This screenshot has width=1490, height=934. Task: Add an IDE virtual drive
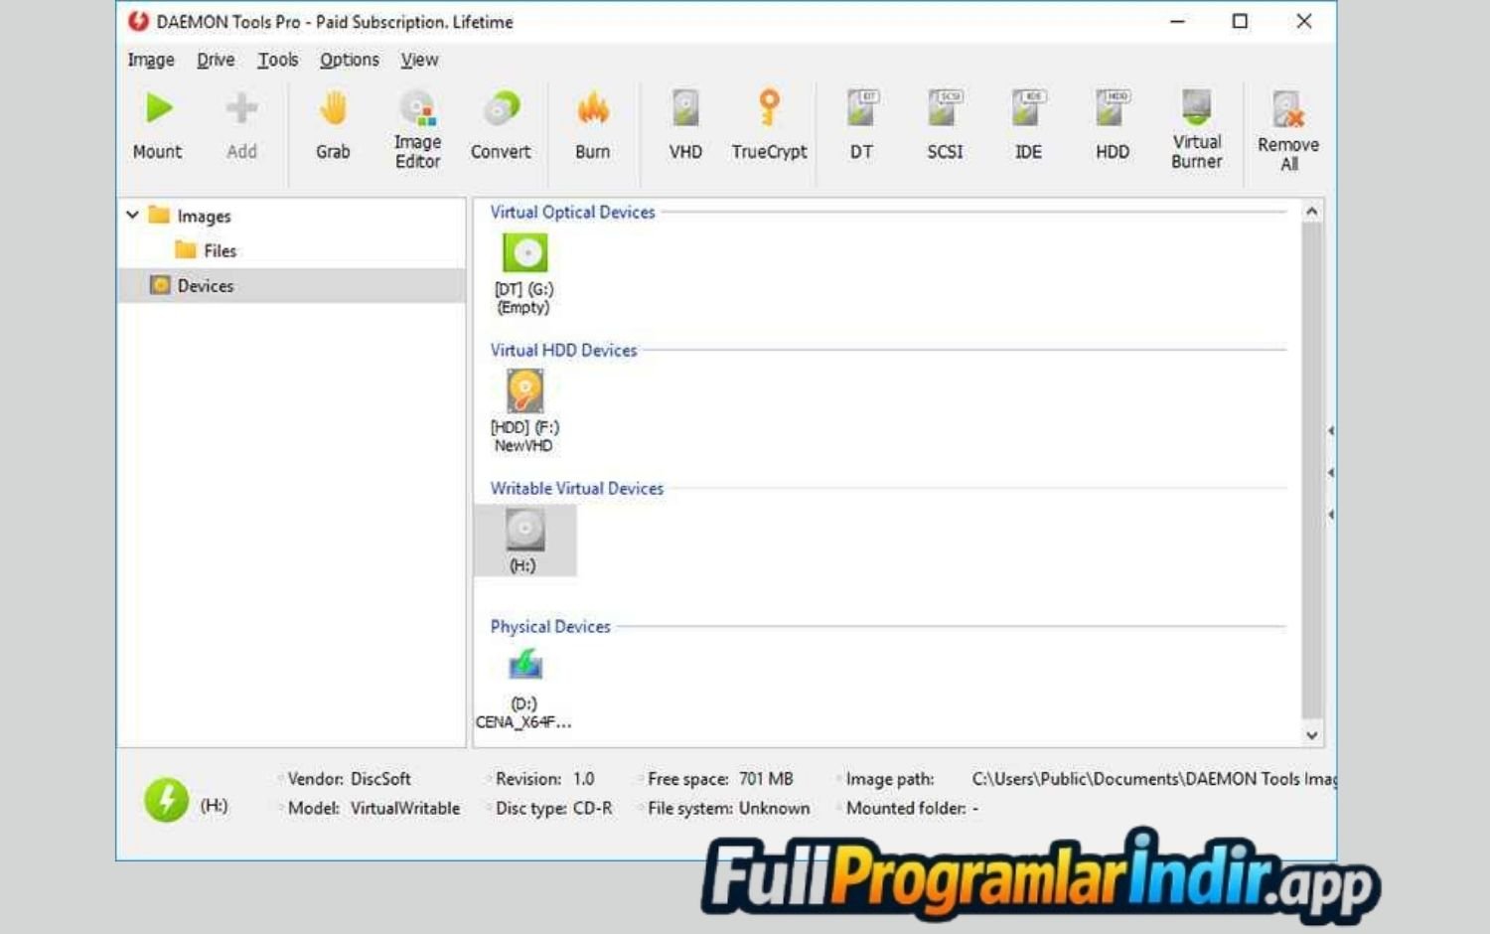click(x=1028, y=108)
